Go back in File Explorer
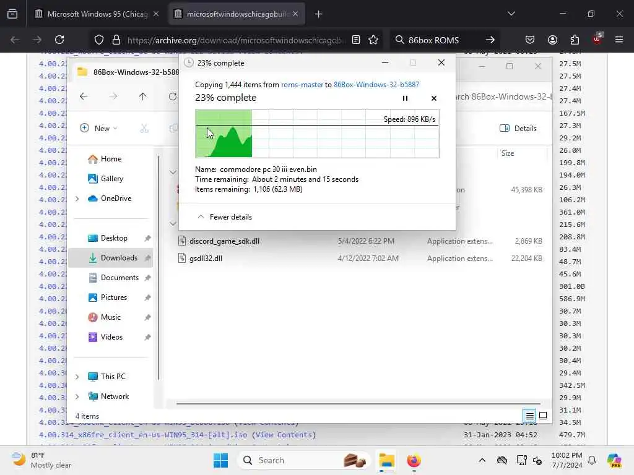The image size is (634, 475). [x=84, y=96]
